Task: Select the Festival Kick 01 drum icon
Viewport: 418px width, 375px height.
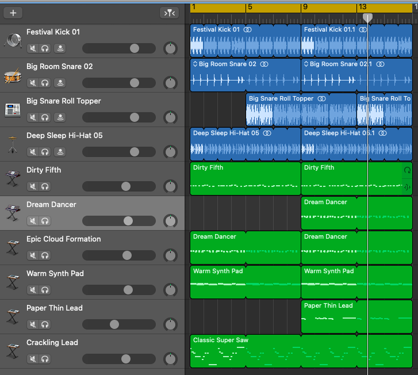Action: (13, 40)
